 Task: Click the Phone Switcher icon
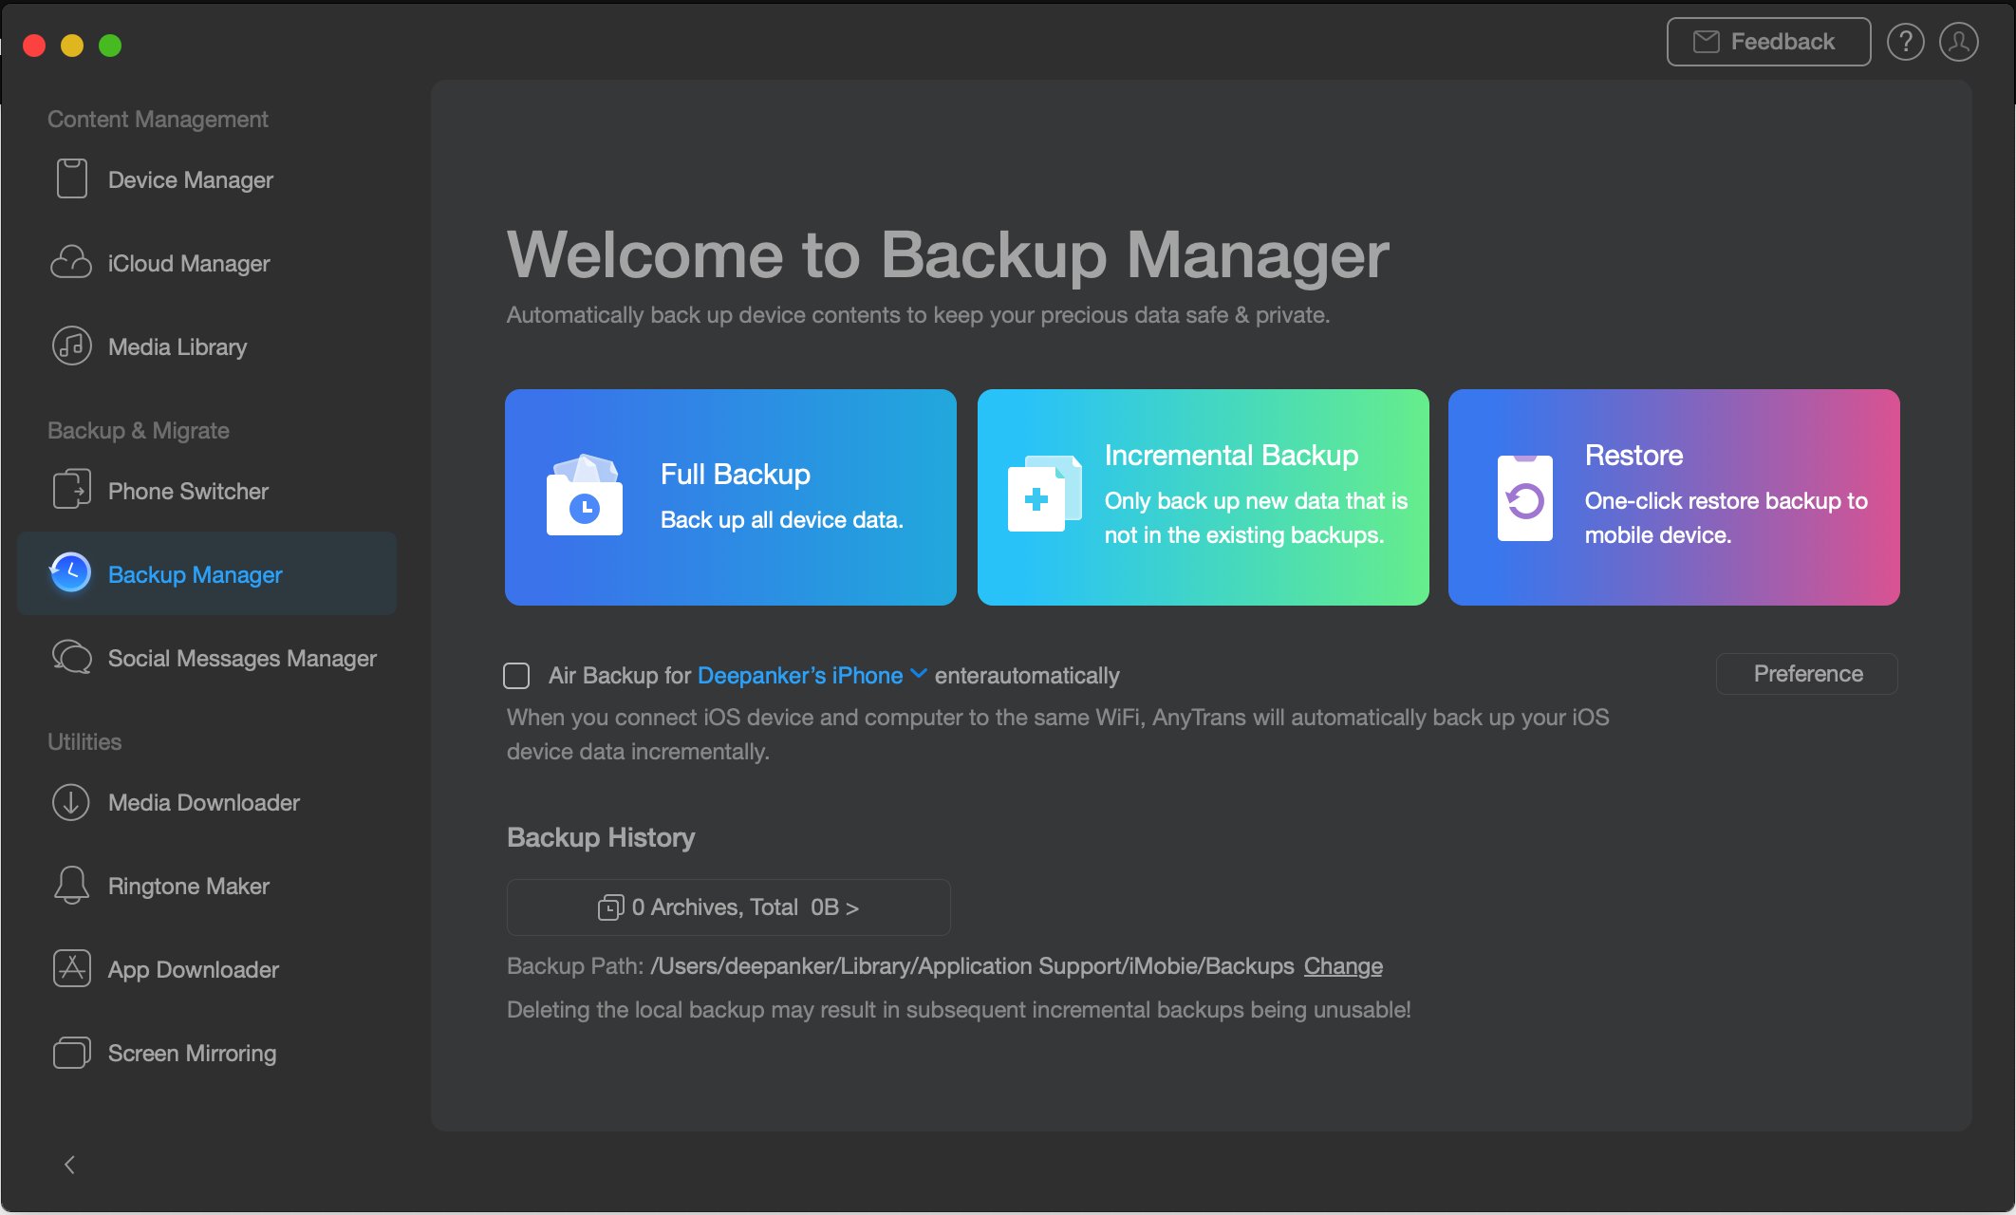point(71,490)
